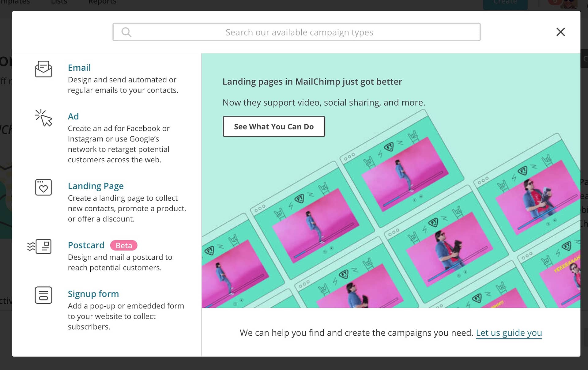Image resolution: width=588 pixels, height=370 pixels.
Task: Click 'Landing pages in MailChimp just got better' heading
Action: (x=312, y=82)
